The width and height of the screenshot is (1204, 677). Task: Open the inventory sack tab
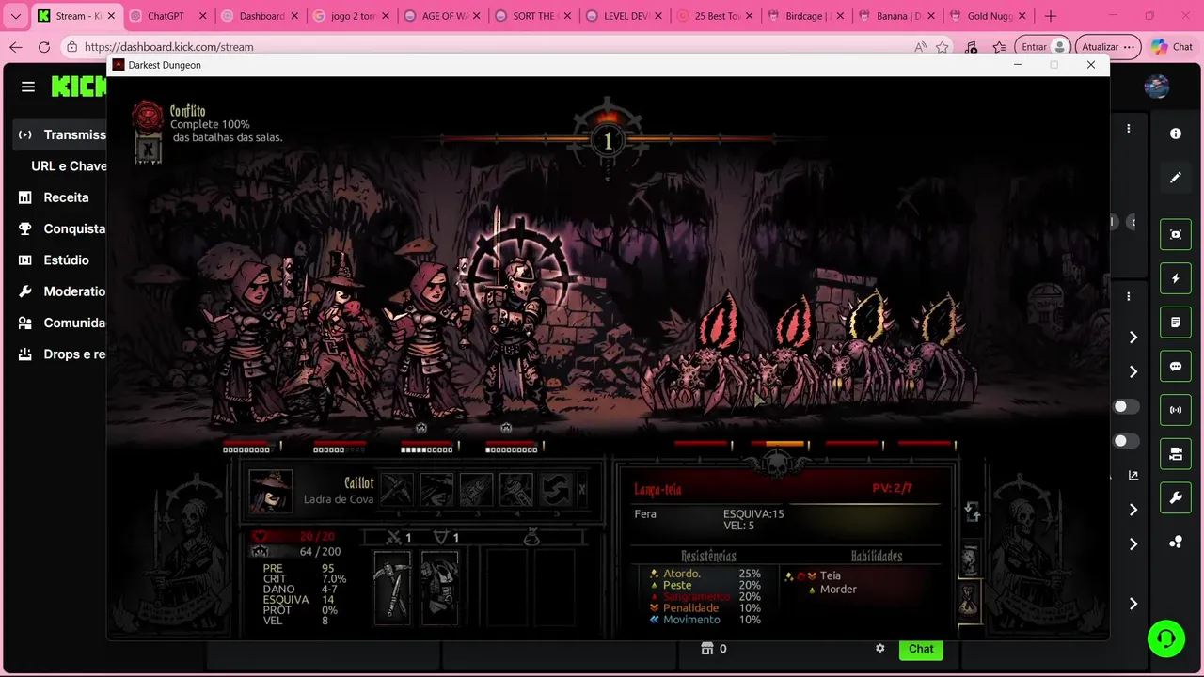(969, 600)
